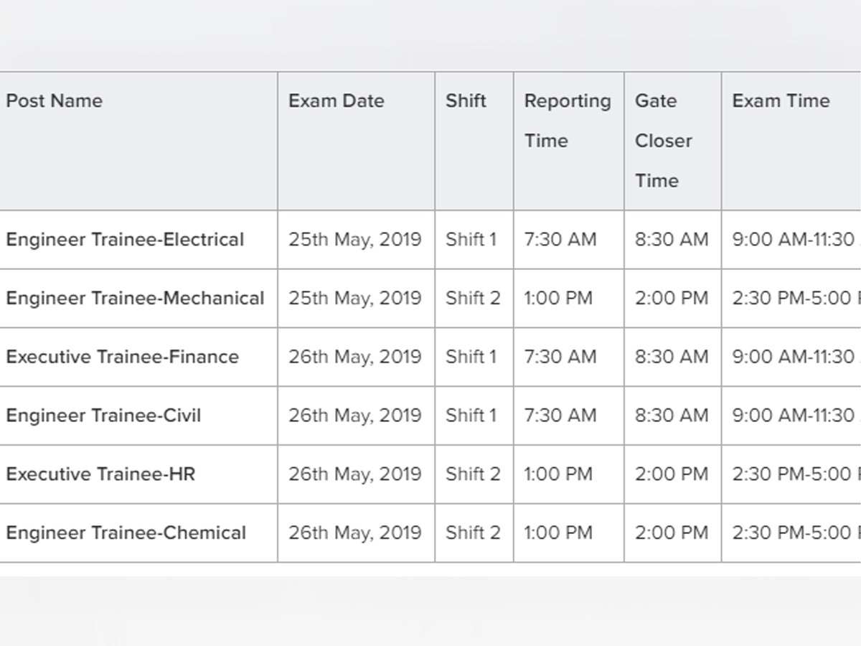Click the Reporting Time header cell
This screenshot has height=646, width=861.
point(568,121)
